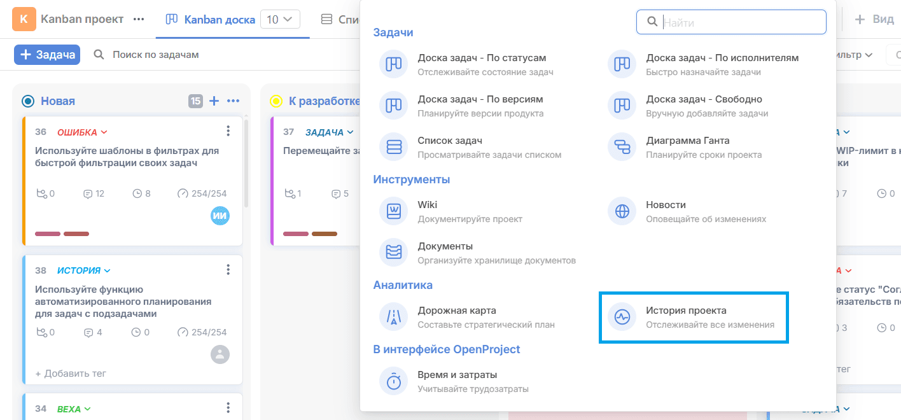Click the Дорожная карта road icon
The width and height of the screenshot is (901, 420).
[394, 317]
